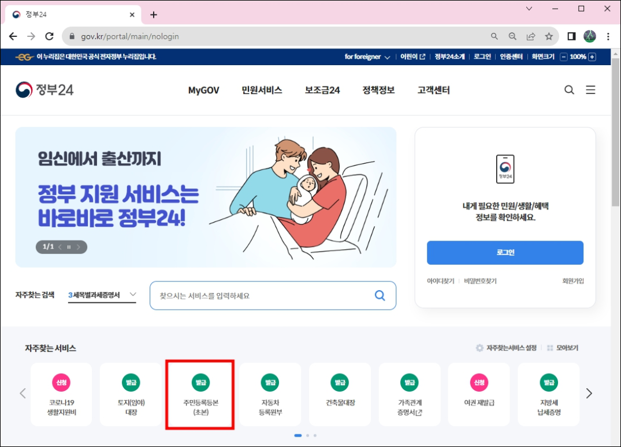Screen dimensions: 621x447
Task: Click the pregnancy support banner image
Action: pyautogui.click(x=206, y=197)
